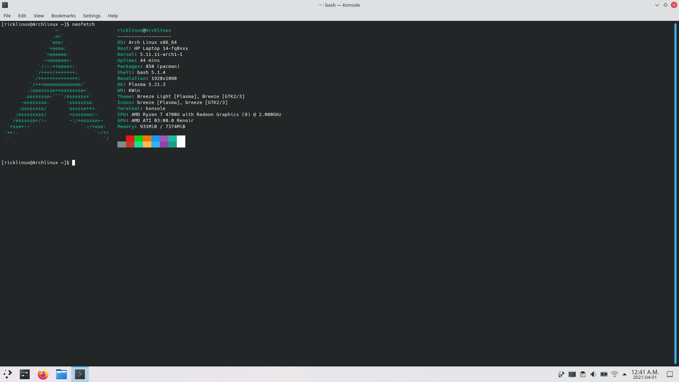Click the 'GPU: AMD ATI 03:00.0 Renoir' line
Image resolution: width=679 pixels, height=382 pixels.
[x=156, y=121]
